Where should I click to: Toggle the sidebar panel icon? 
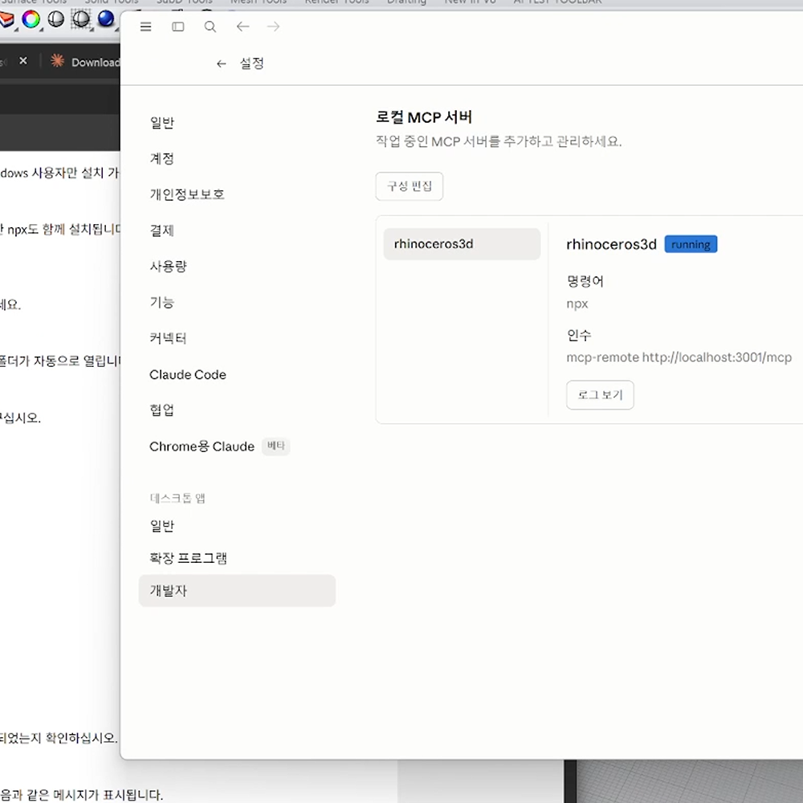click(177, 26)
